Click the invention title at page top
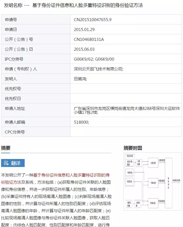183x227 pixels. coord(87,5)
